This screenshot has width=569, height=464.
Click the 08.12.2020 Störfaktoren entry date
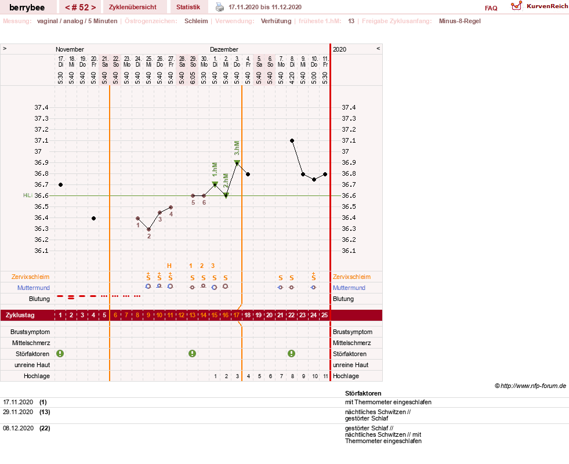pos(18,429)
